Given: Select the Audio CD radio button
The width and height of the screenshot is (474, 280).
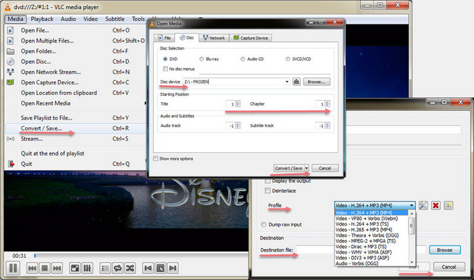Looking at the screenshot, I should [242, 59].
